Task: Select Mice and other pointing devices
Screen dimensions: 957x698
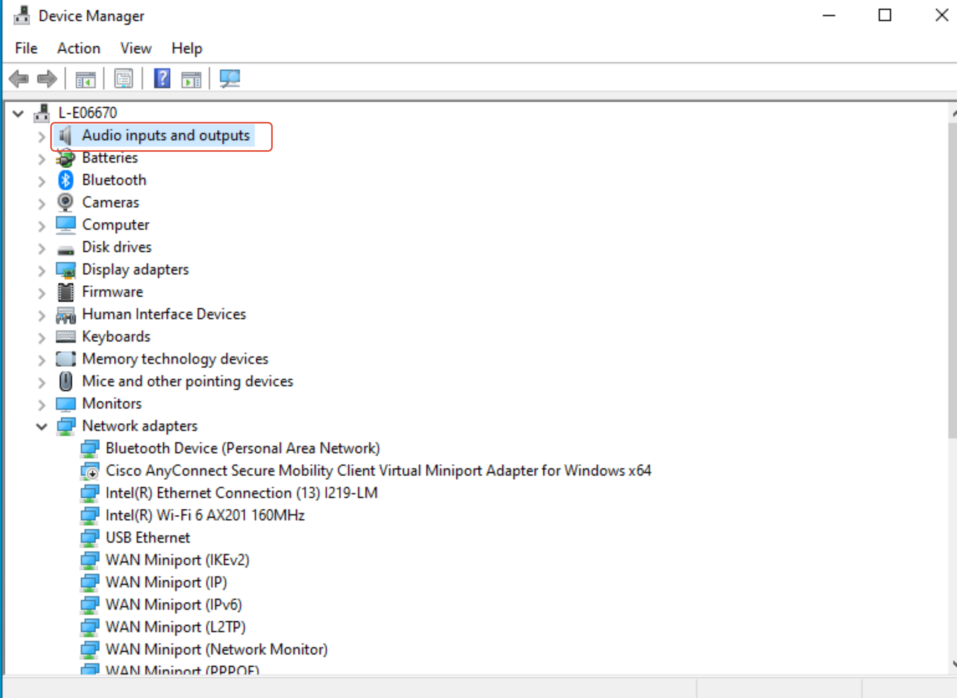Action: 187,381
